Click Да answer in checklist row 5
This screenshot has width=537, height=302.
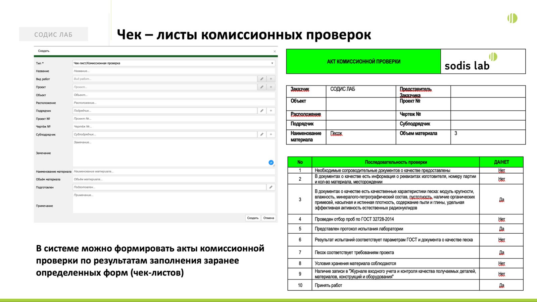tap(501, 229)
